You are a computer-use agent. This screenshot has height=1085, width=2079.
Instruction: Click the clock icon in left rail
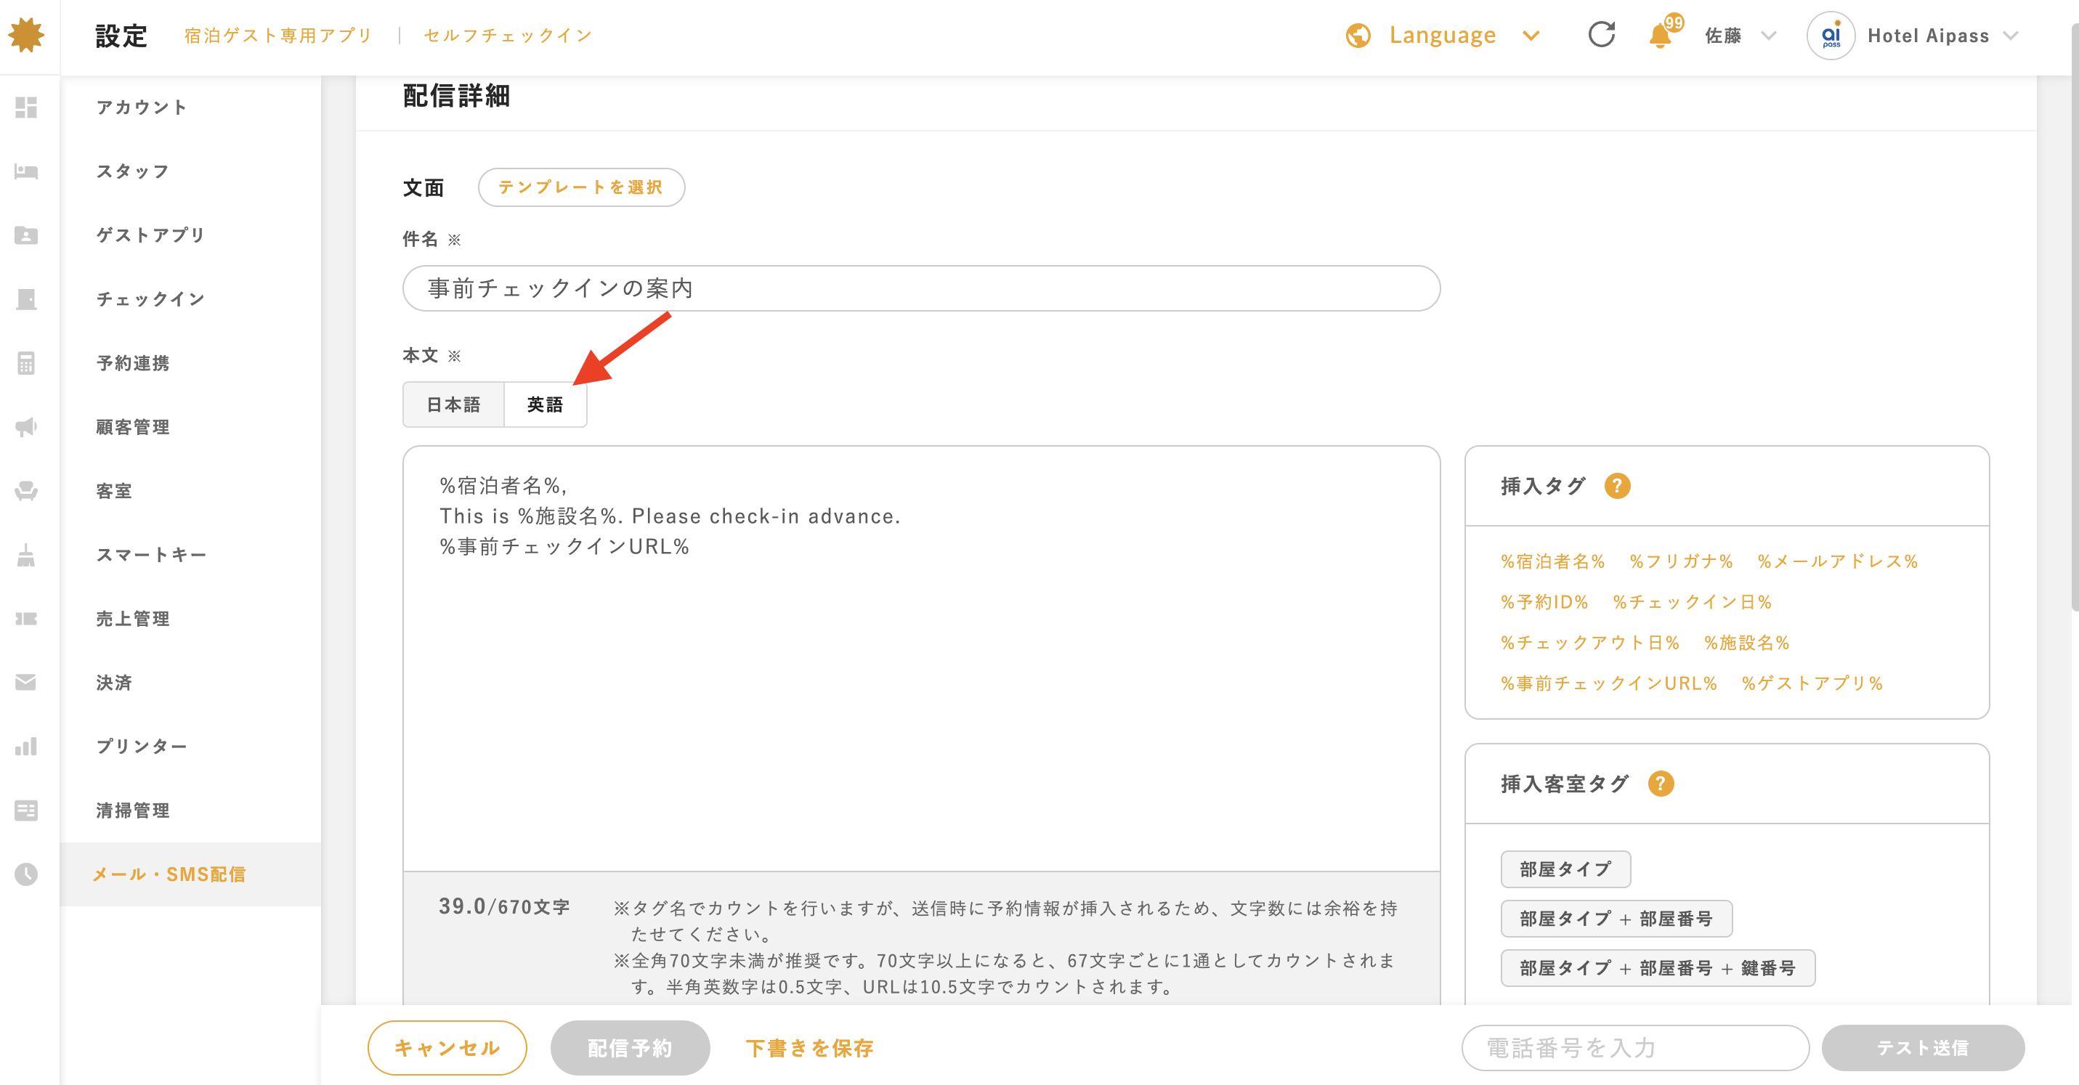[x=26, y=874]
